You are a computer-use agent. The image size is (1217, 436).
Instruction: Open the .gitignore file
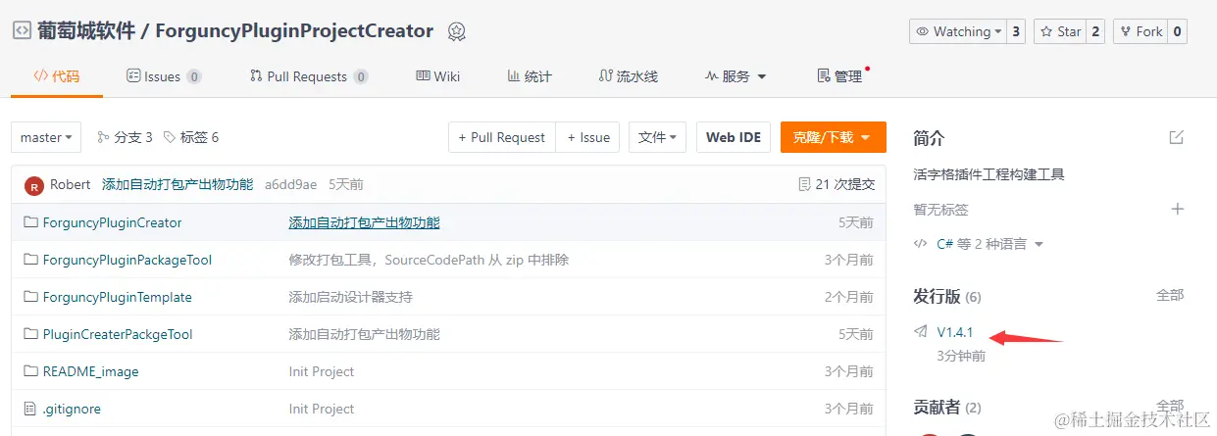tap(72, 409)
